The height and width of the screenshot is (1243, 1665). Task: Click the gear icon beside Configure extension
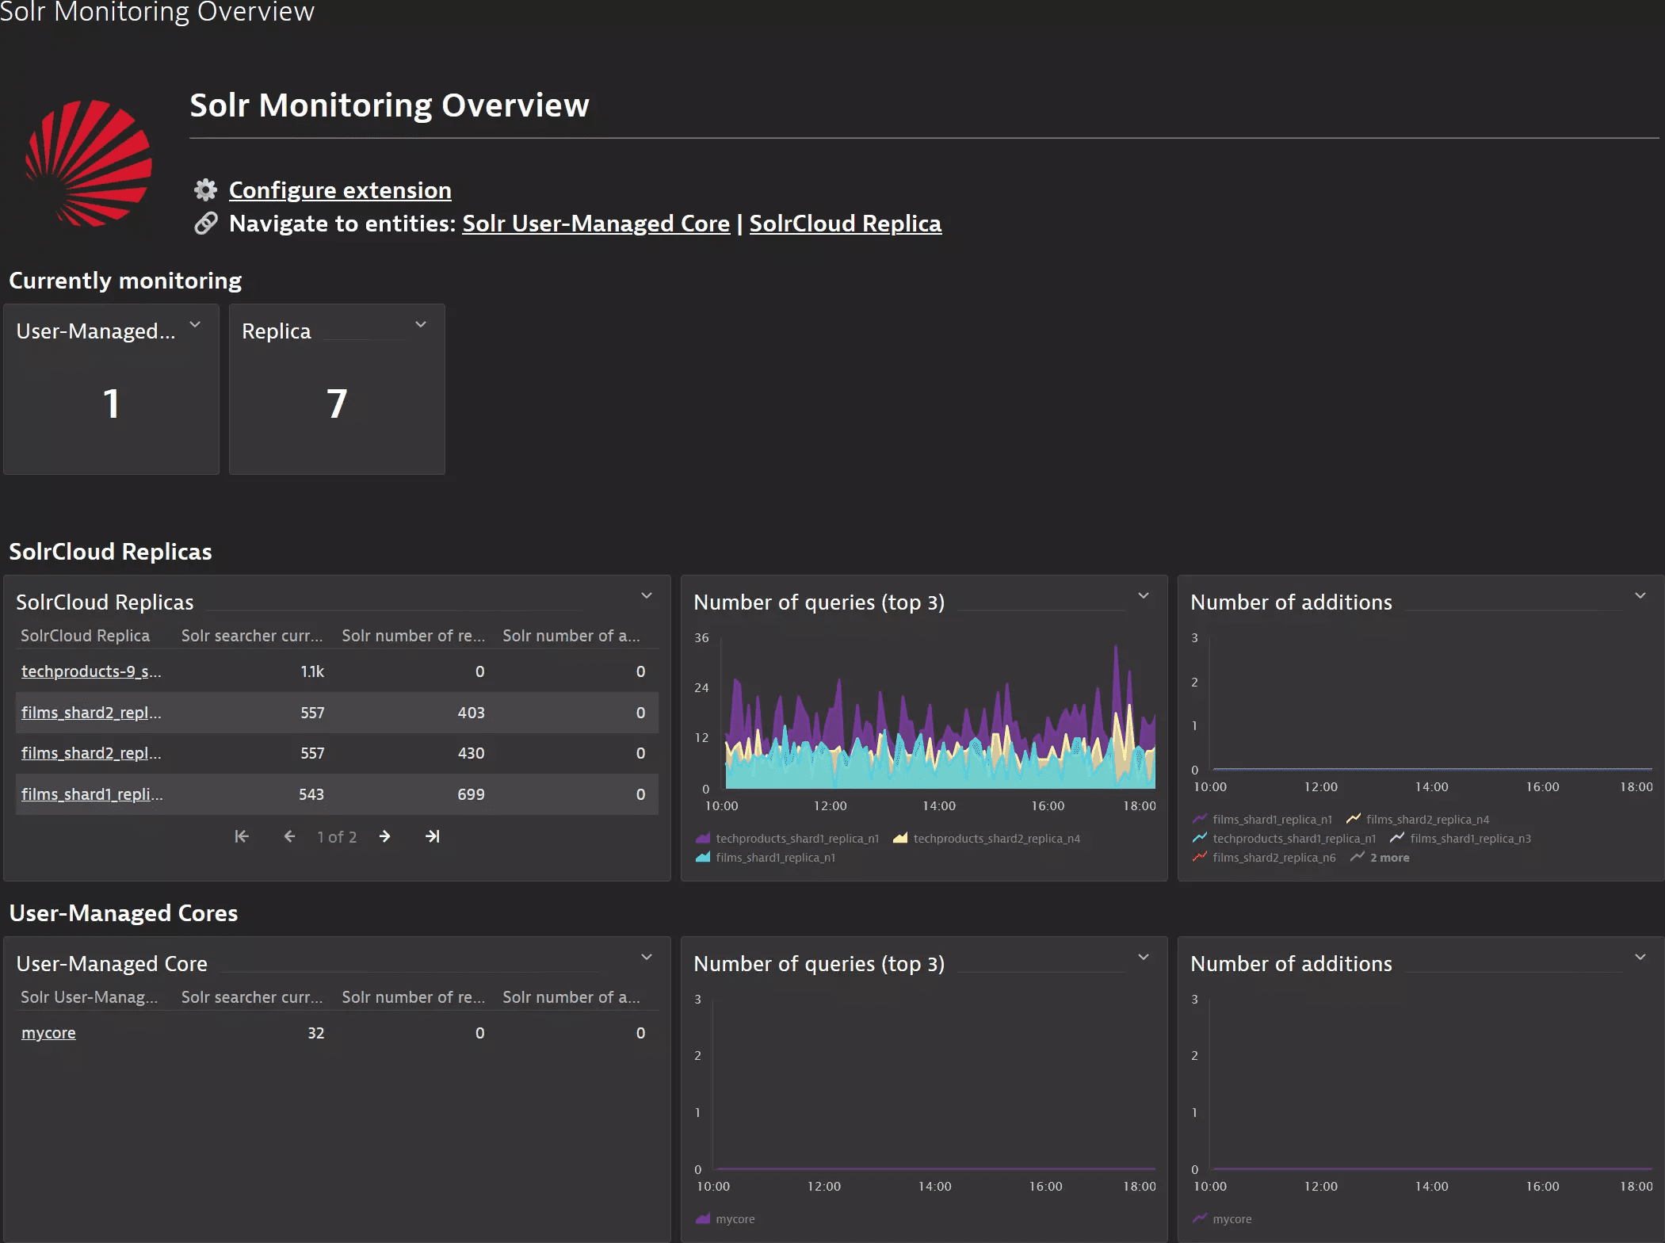[x=206, y=190]
